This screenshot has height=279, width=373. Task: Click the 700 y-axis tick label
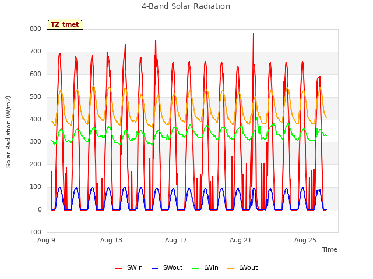coord(36,51)
